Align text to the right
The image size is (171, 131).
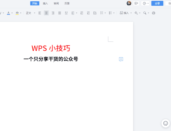click(x=53, y=13)
